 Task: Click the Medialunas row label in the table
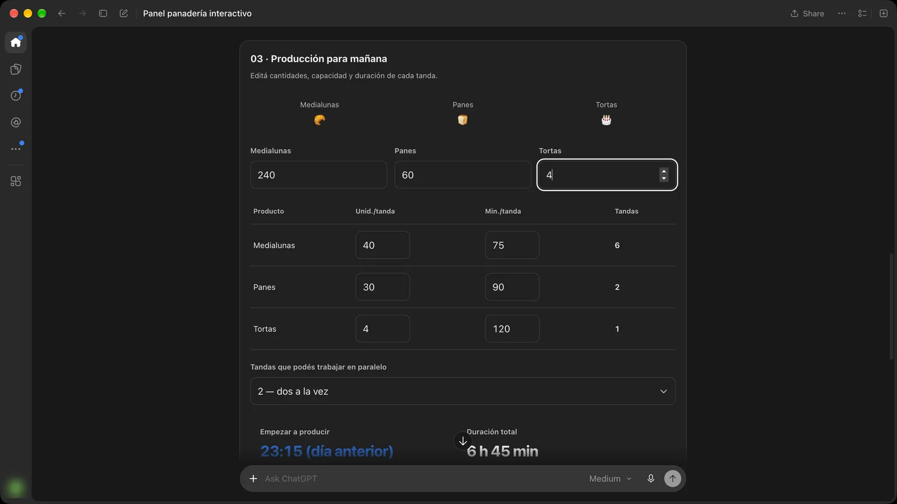(x=274, y=245)
